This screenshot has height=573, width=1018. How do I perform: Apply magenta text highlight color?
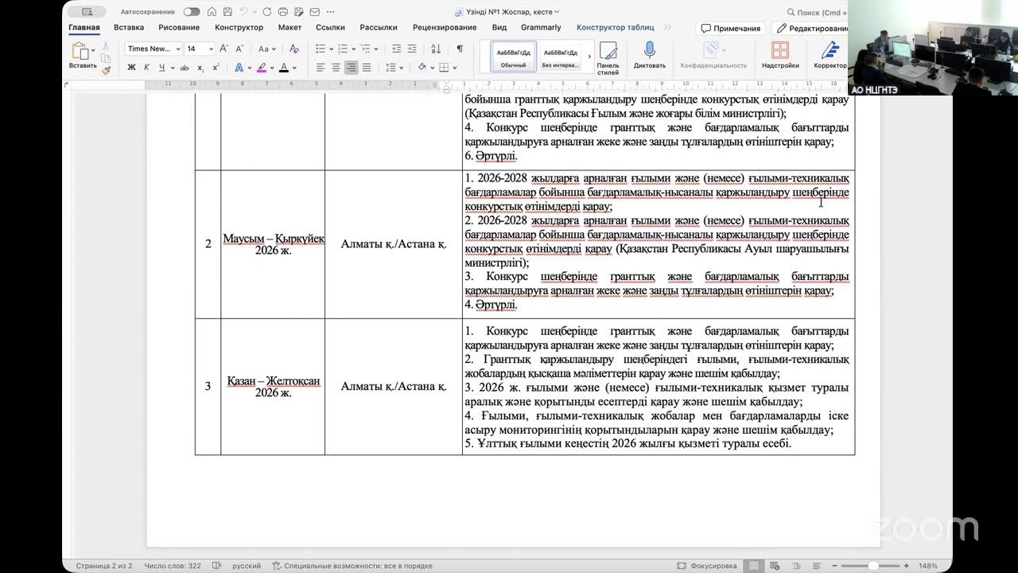click(x=262, y=68)
